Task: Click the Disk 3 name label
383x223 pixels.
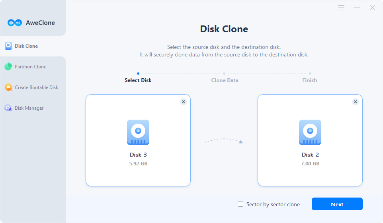Action: point(138,155)
